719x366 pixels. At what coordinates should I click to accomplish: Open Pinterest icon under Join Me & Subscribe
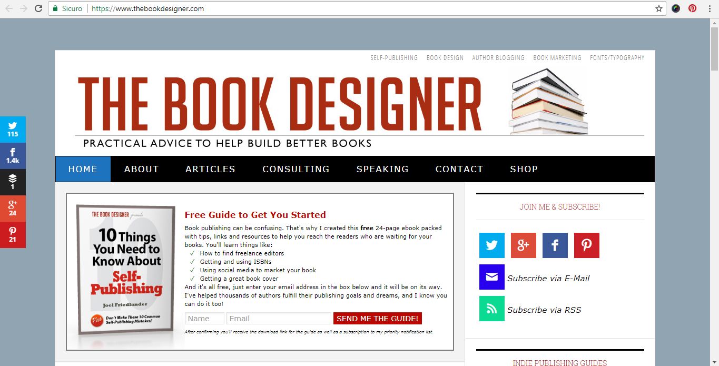587,245
